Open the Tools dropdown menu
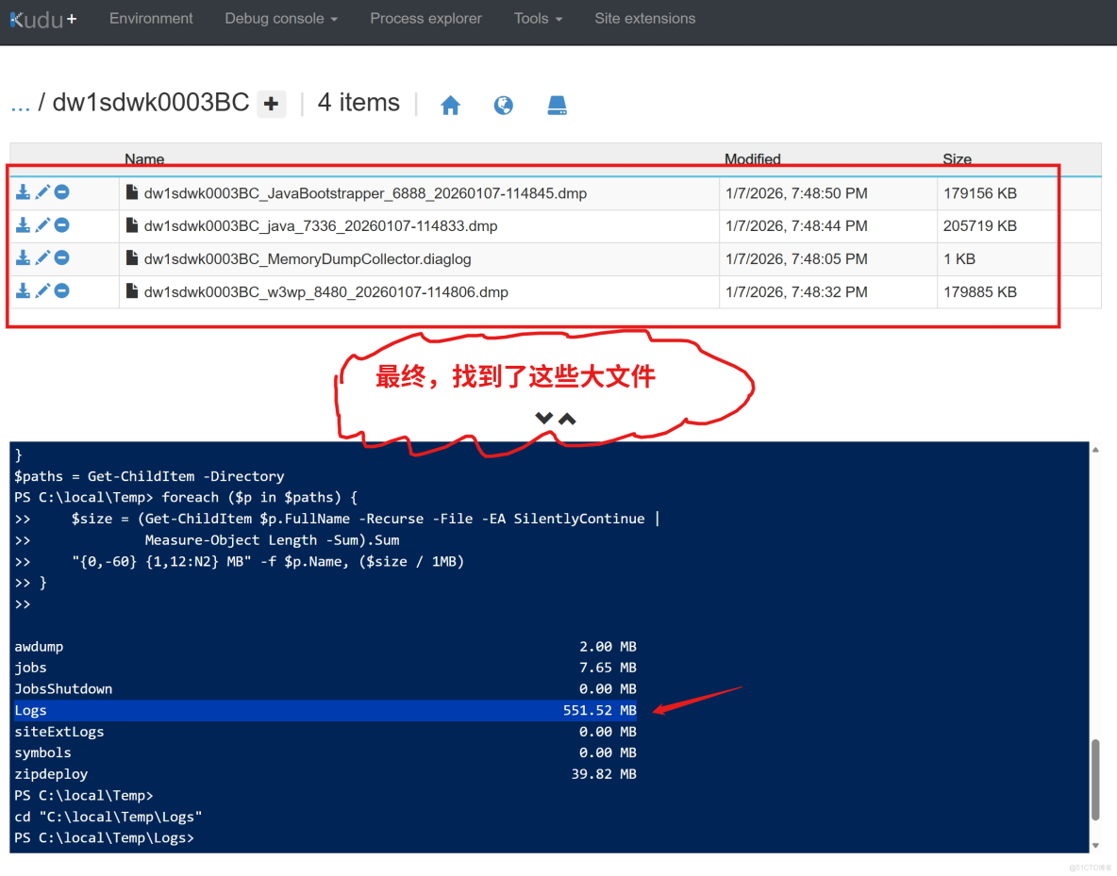The image size is (1117, 876). tap(537, 18)
